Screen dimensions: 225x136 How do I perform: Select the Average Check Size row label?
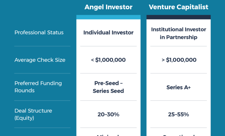40,60
